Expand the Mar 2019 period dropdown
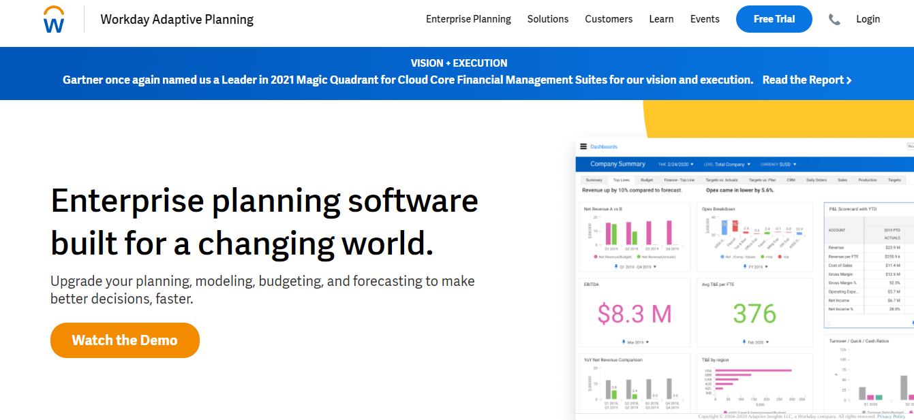The height and width of the screenshot is (420, 914). (648, 342)
